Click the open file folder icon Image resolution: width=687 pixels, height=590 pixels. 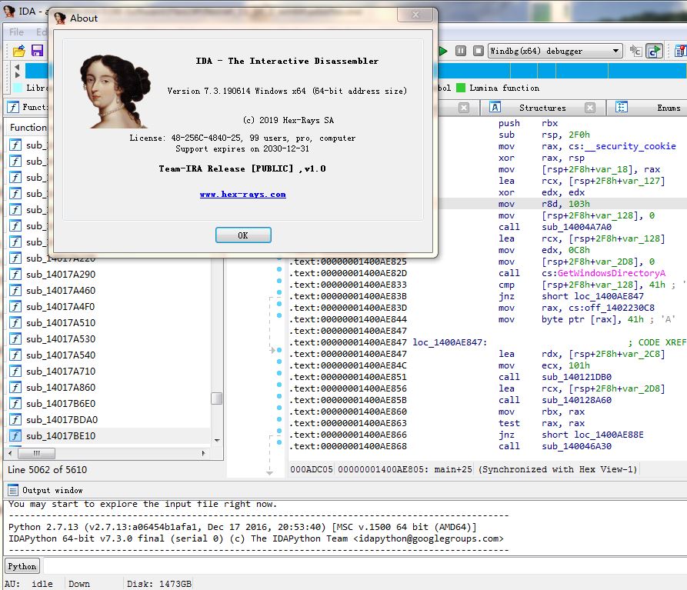pos(18,51)
